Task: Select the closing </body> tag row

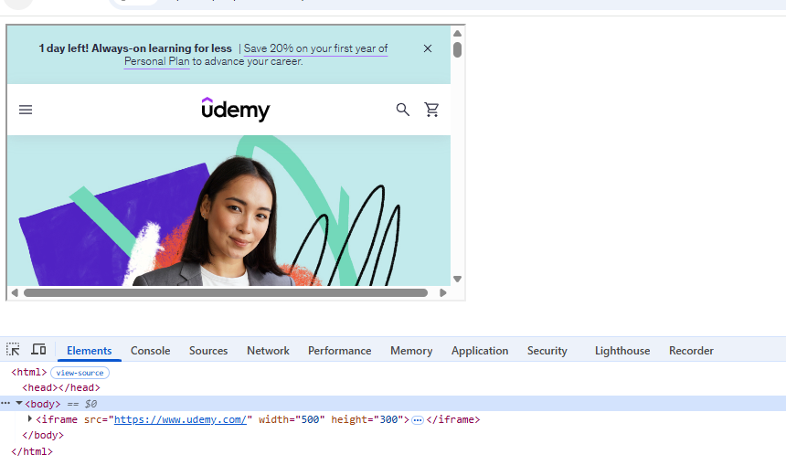Action: [43, 435]
